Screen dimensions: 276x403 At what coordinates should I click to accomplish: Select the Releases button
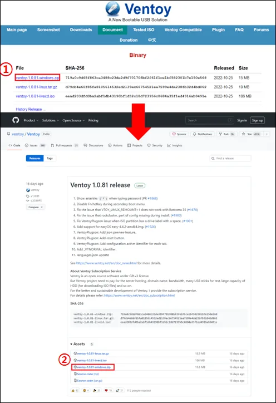click(x=34, y=158)
